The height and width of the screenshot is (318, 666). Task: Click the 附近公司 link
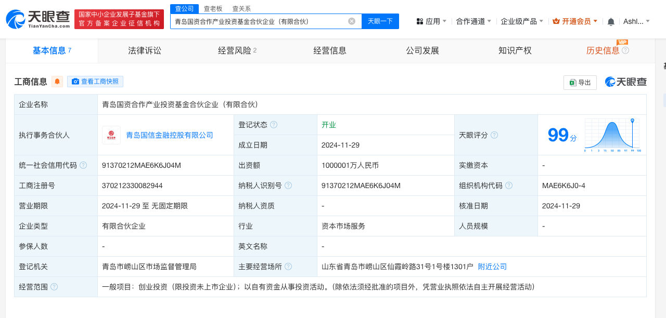[492, 267]
